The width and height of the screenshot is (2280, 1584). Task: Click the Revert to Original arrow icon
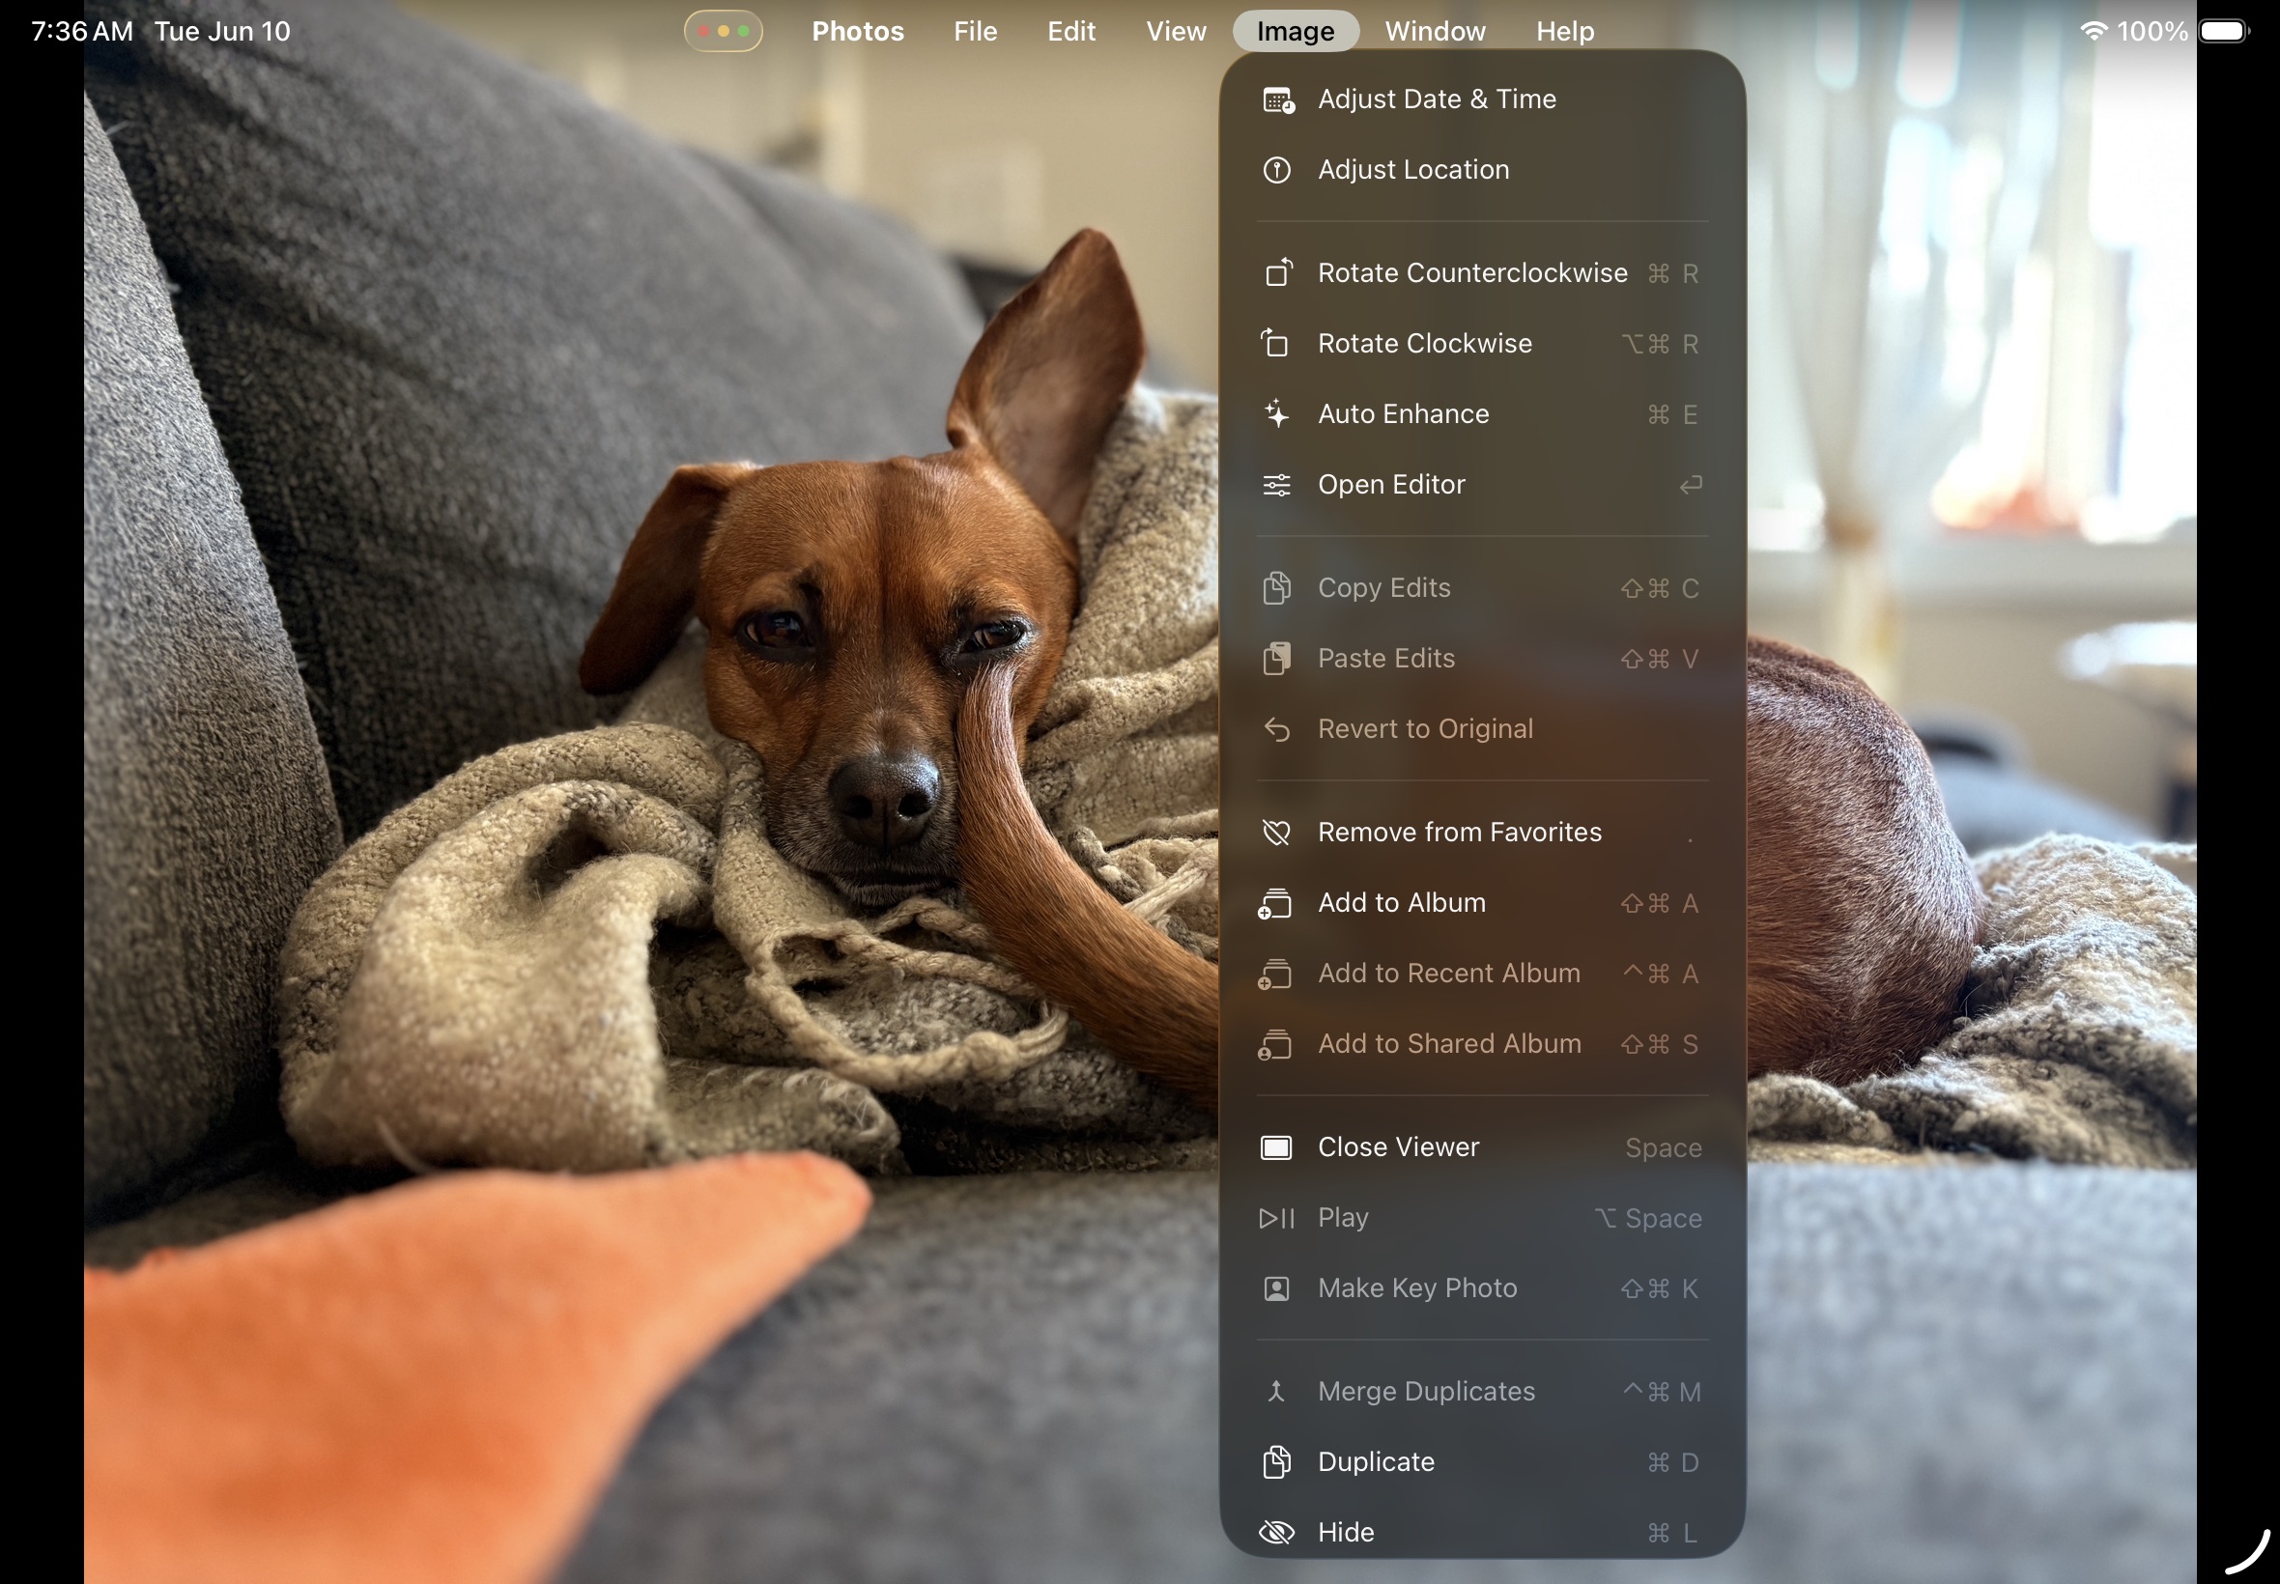pyautogui.click(x=1276, y=729)
